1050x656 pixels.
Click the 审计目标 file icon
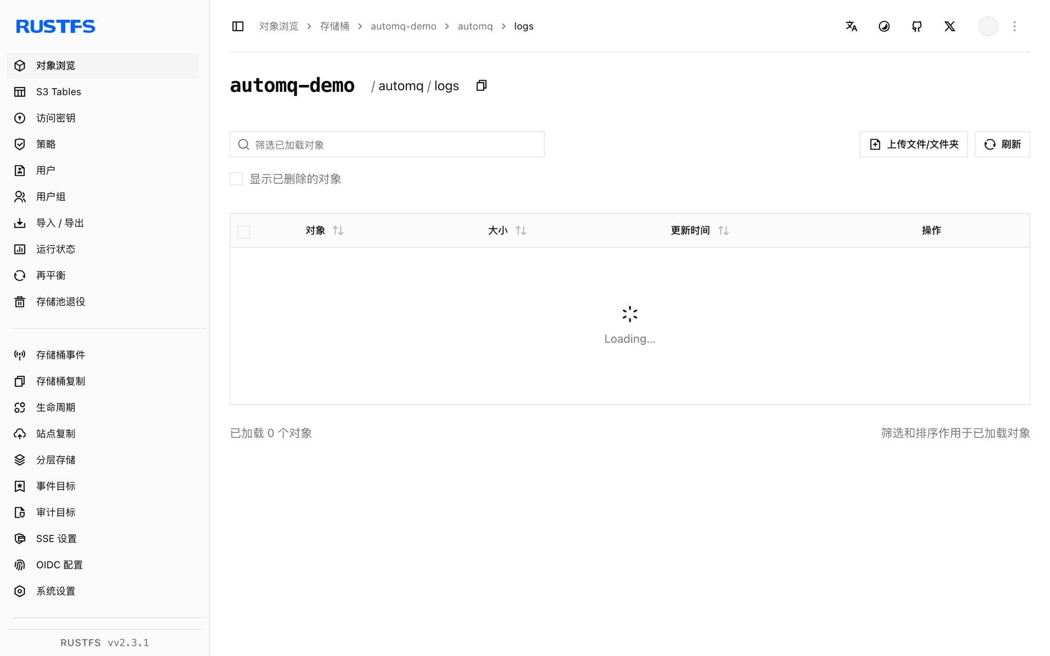tap(20, 513)
